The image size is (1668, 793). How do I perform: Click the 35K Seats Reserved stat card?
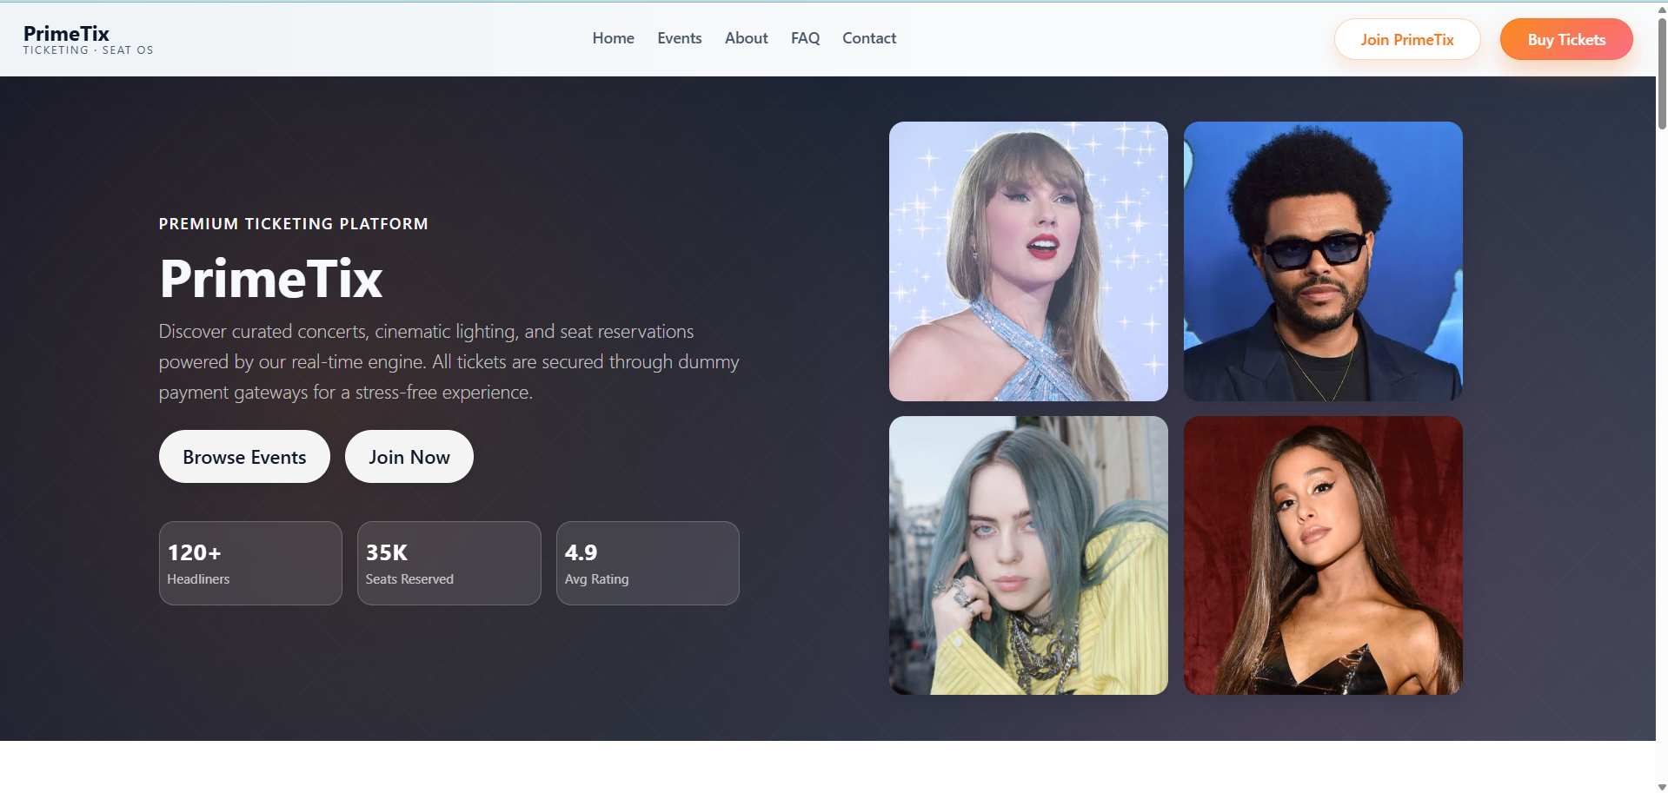tap(449, 564)
